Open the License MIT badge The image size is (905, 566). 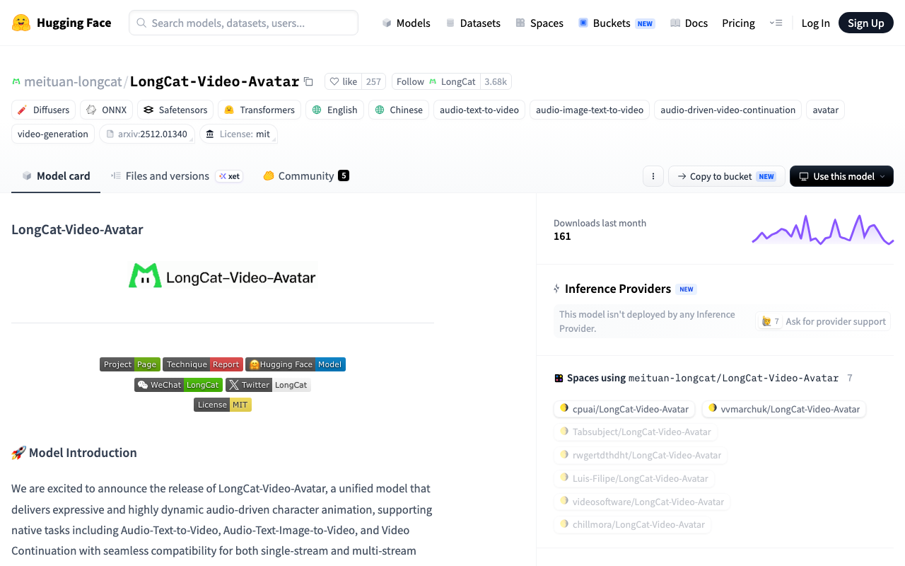click(223, 405)
